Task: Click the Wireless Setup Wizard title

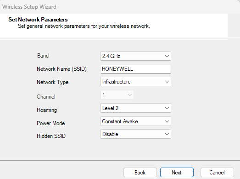Action: tap(29, 7)
